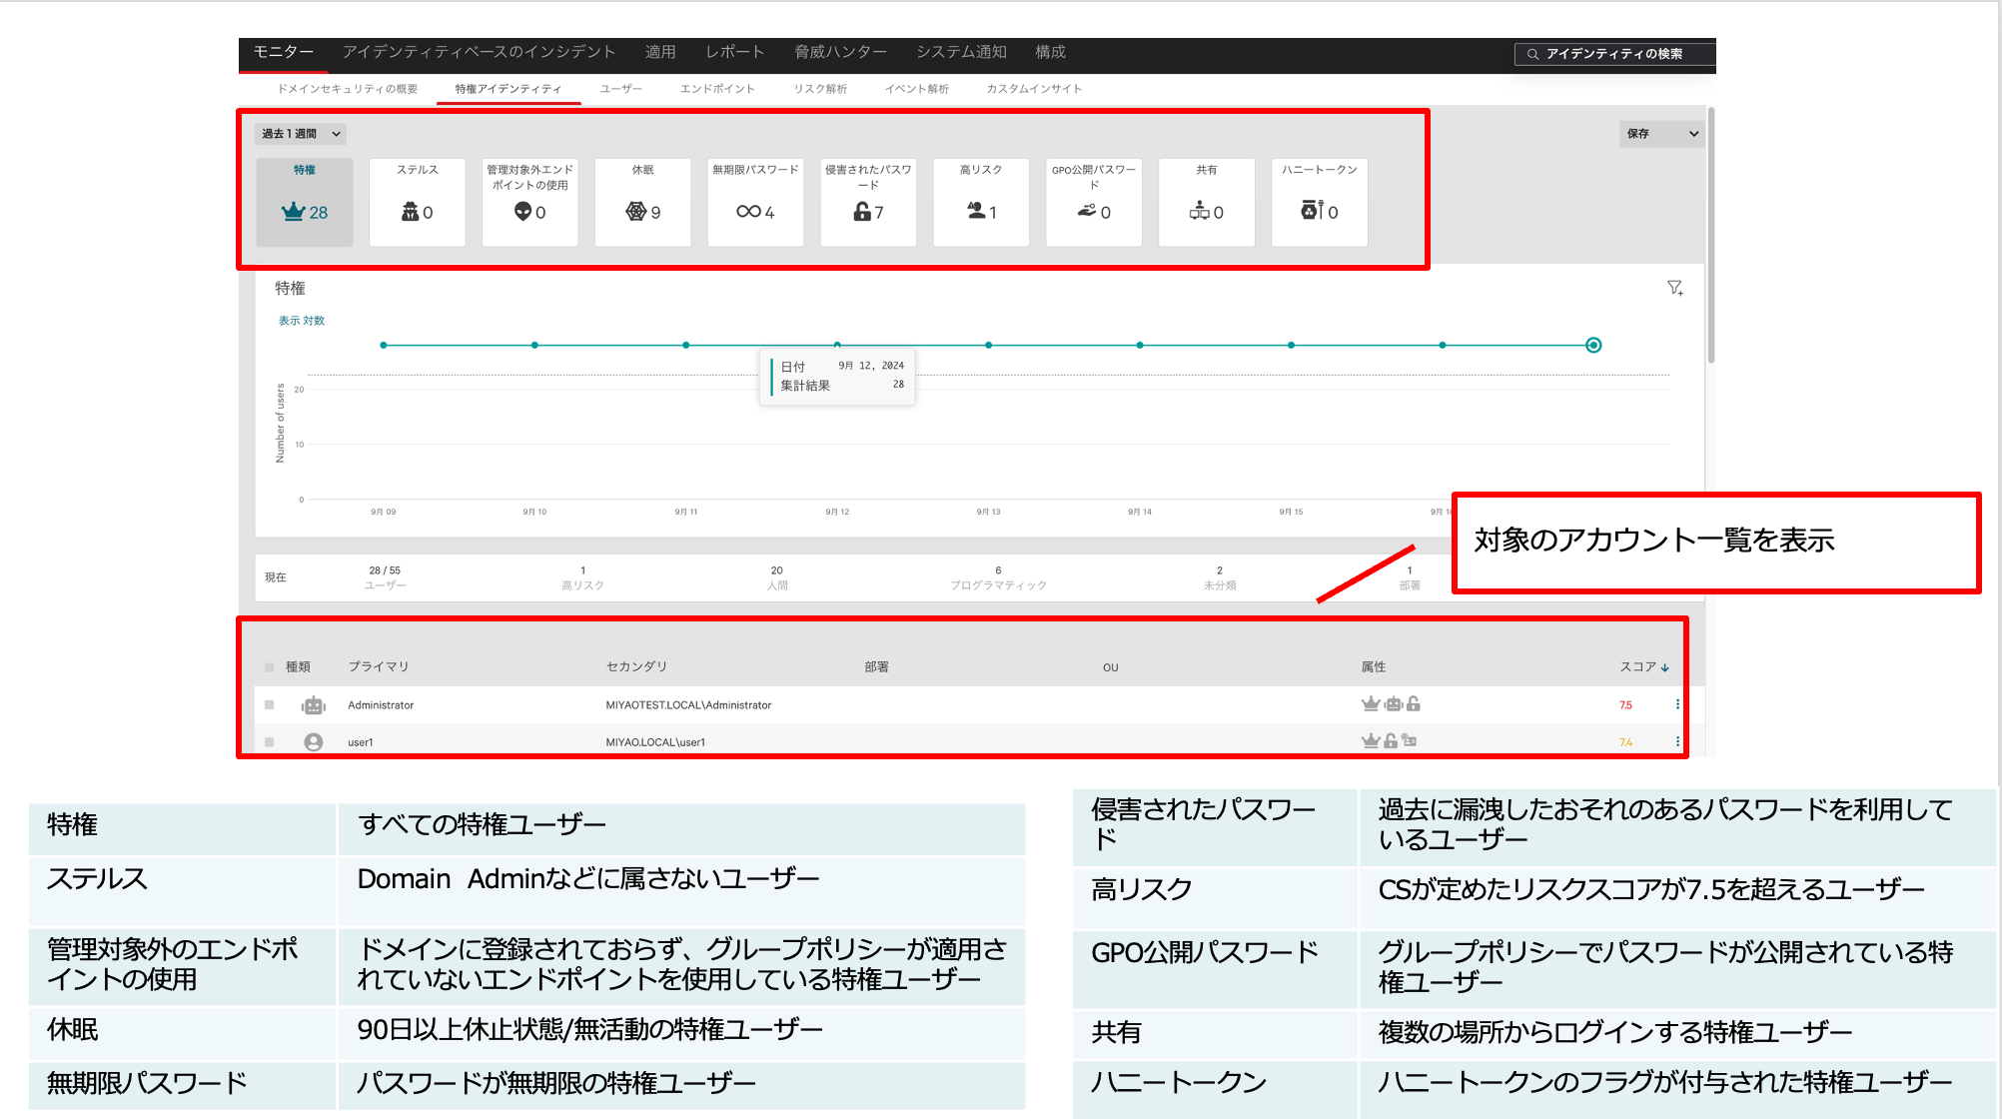Switch to the エンドポイント tab
Viewport: 2002px width, 1119px height.
pyautogui.click(x=717, y=89)
